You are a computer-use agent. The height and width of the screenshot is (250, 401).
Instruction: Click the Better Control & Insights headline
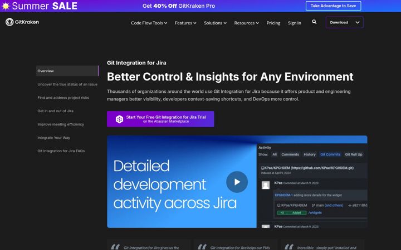pyautogui.click(x=230, y=77)
